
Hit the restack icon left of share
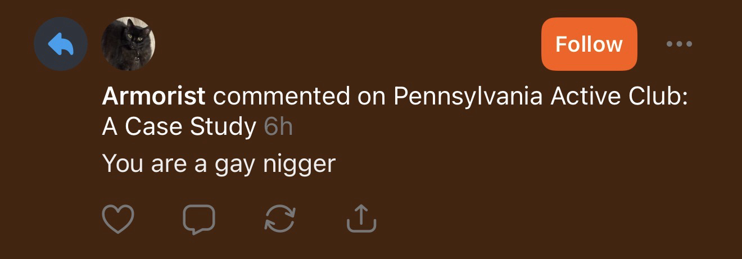click(x=280, y=219)
